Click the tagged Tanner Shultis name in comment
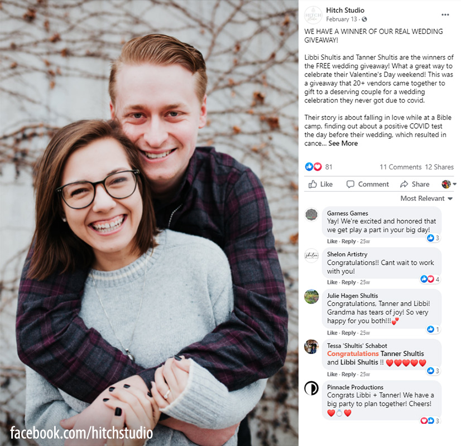461x446 pixels. [402, 353]
